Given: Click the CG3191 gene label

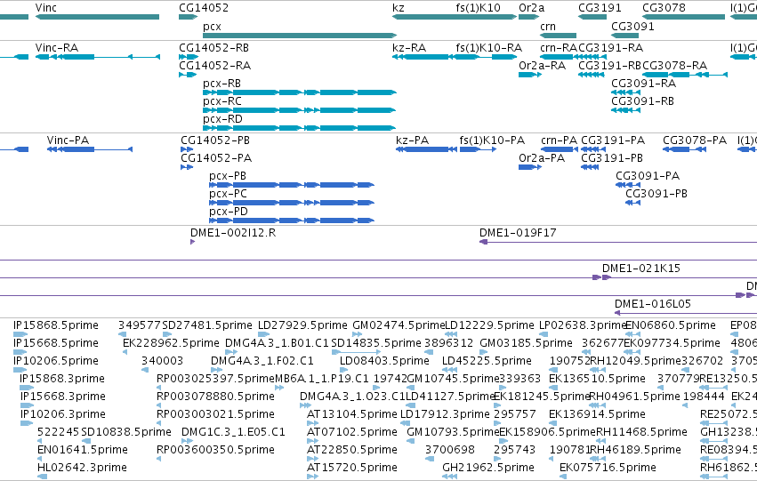Looking at the screenshot, I should 600,8.
